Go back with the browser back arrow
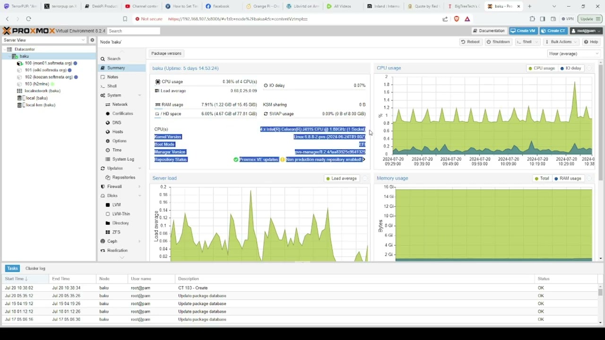The width and height of the screenshot is (605, 340). point(7,19)
